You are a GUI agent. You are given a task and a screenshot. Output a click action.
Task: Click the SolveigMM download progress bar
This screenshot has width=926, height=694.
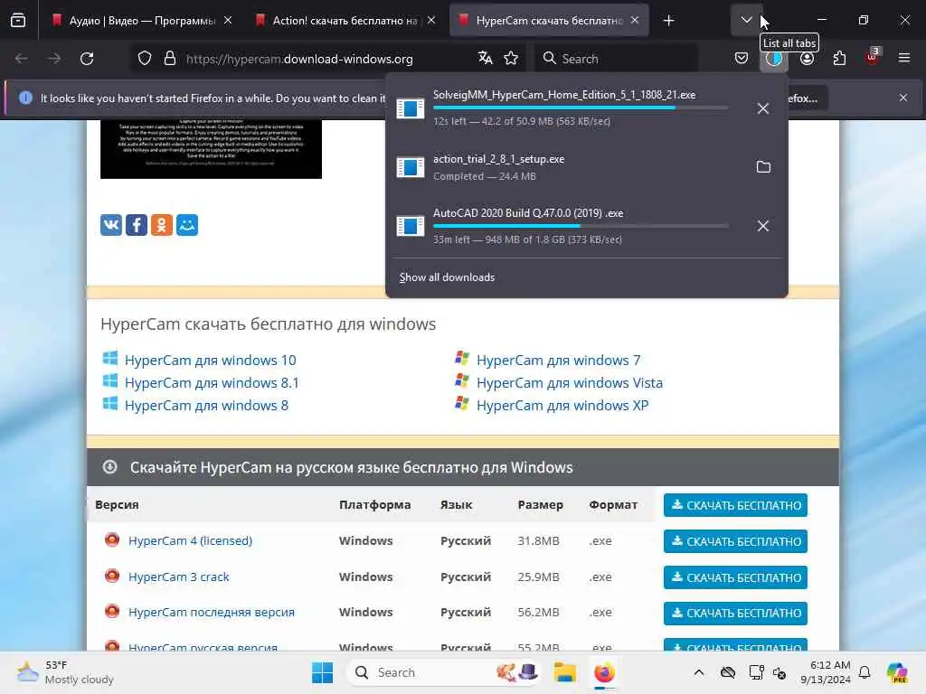581,108
